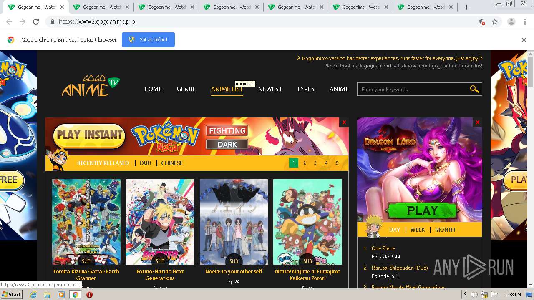Click the GogoAnime TV logo
This screenshot has height=300, width=534.
click(90, 86)
